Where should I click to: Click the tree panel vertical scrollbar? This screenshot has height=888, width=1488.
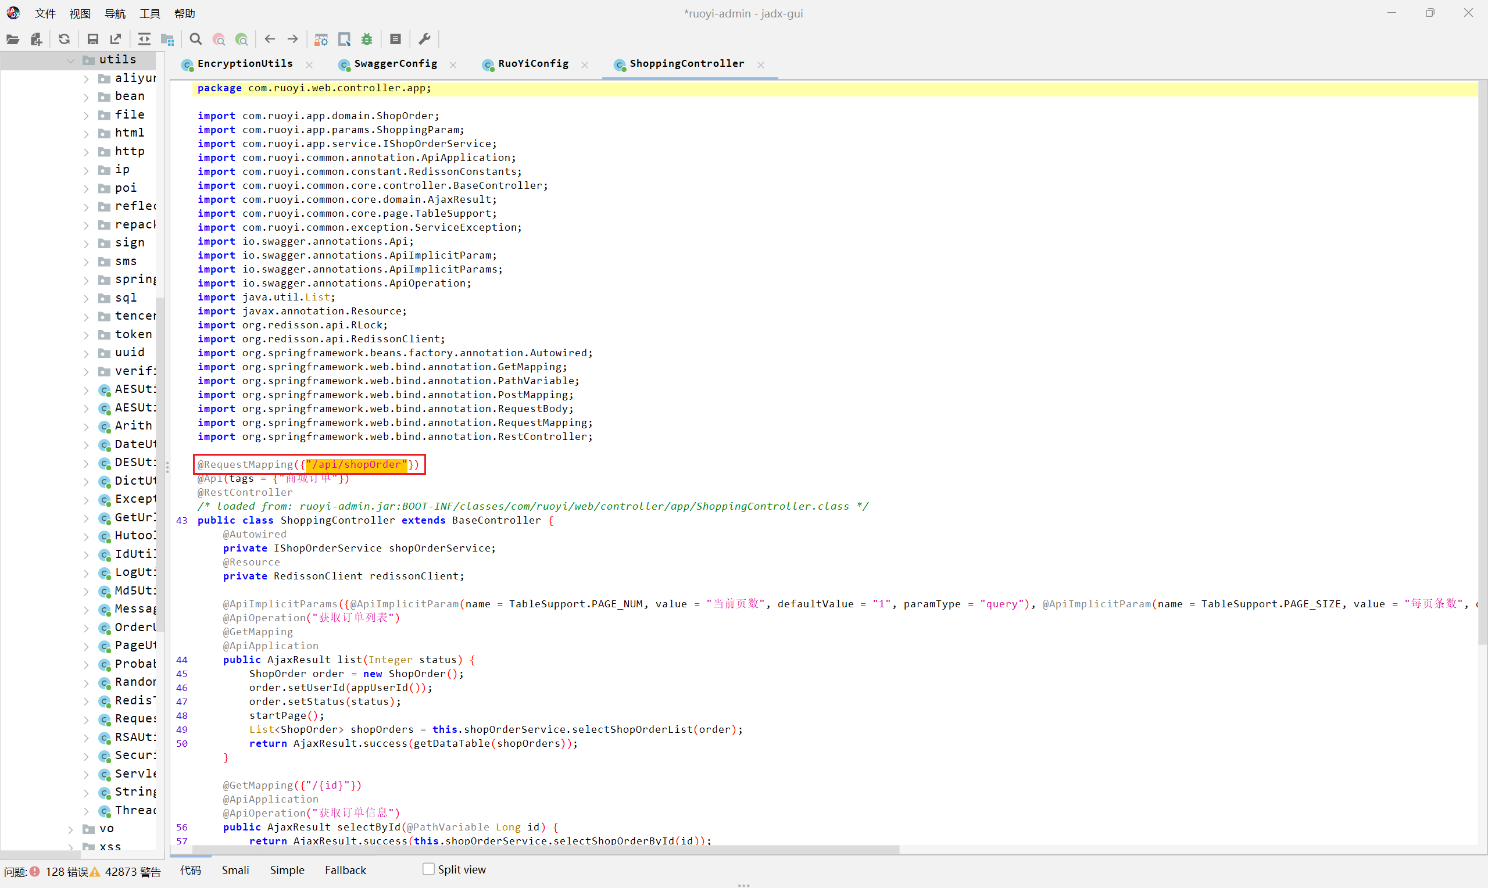[160, 464]
